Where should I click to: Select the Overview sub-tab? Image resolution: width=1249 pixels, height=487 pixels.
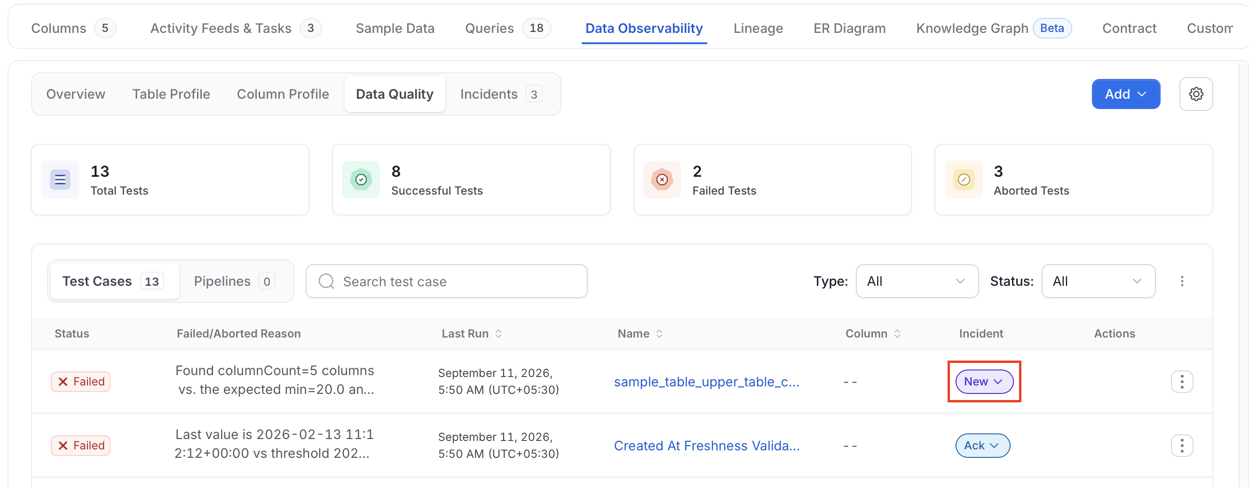(76, 94)
